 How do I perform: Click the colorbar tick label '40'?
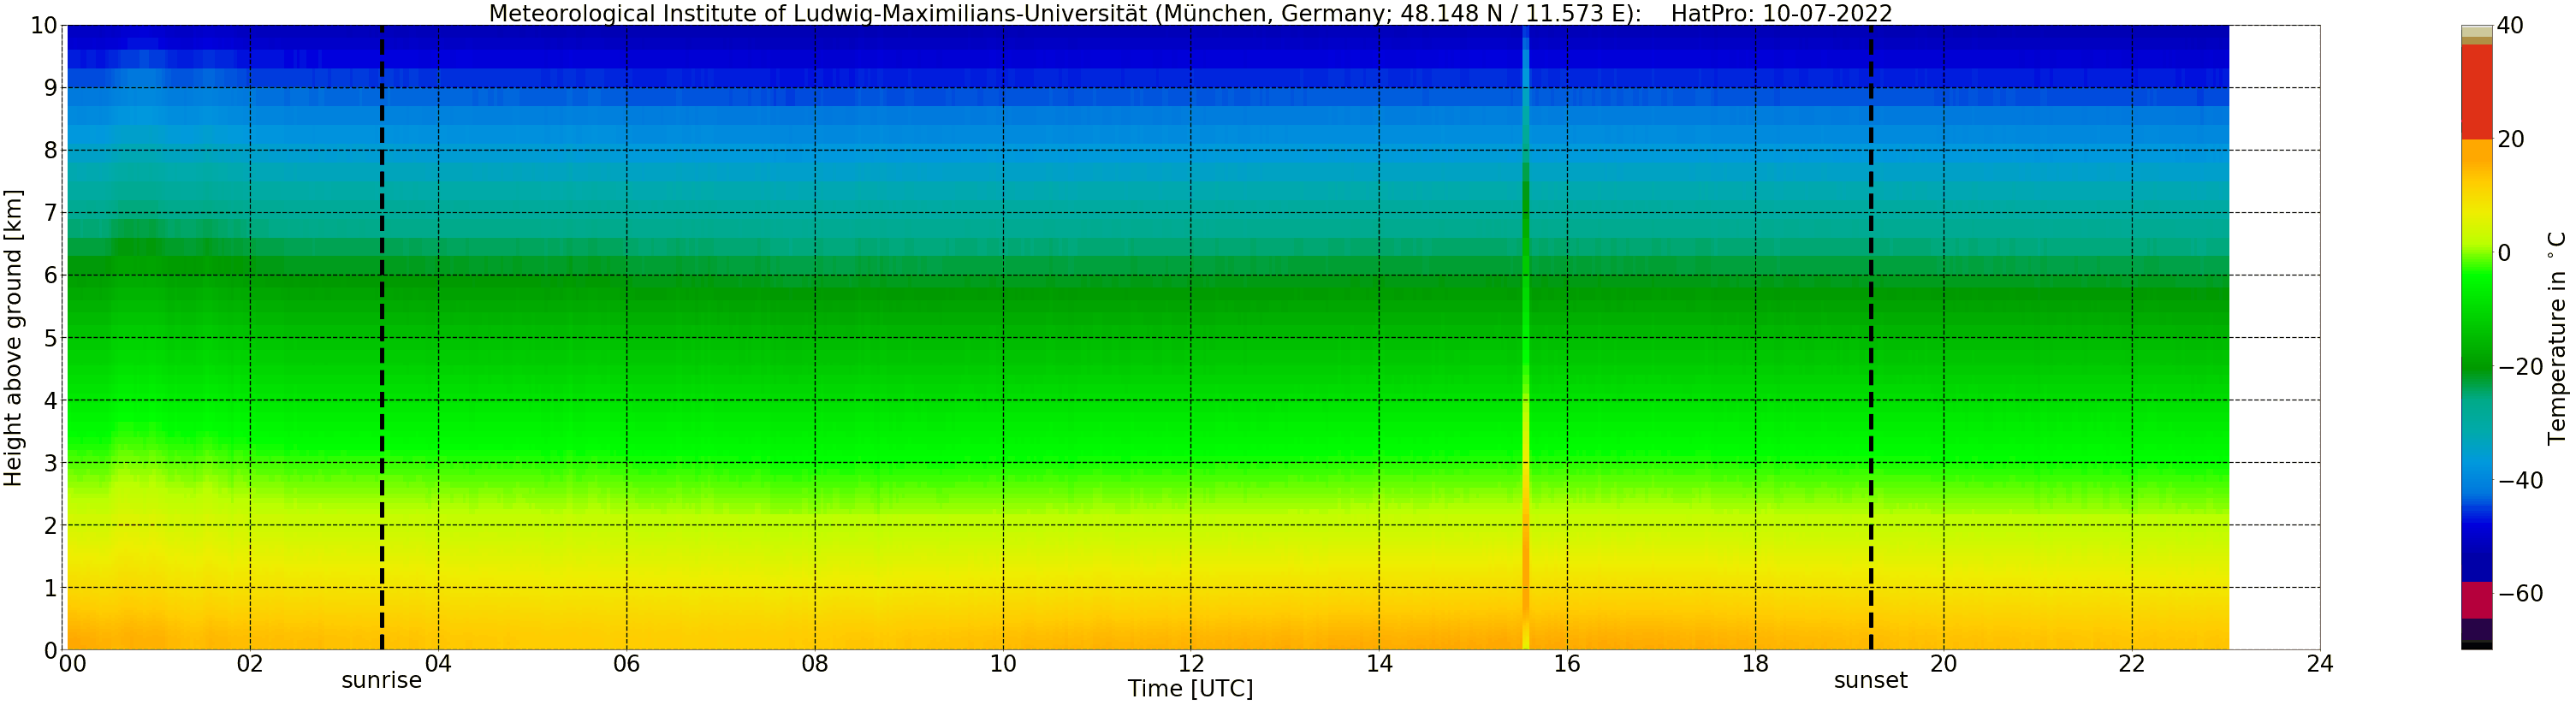pyautogui.click(x=2510, y=26)
